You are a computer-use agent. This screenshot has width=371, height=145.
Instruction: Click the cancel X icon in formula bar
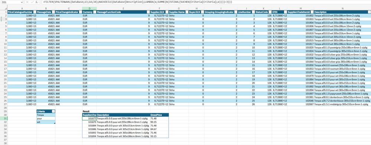(27, 2)
